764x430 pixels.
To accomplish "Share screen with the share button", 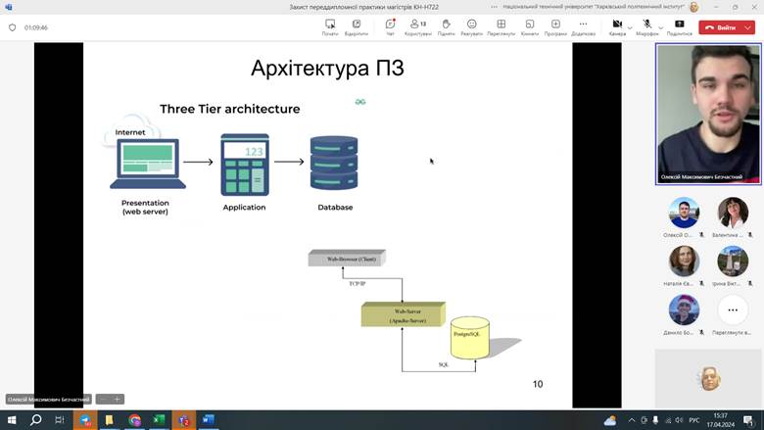I will (x=679, y=26).
